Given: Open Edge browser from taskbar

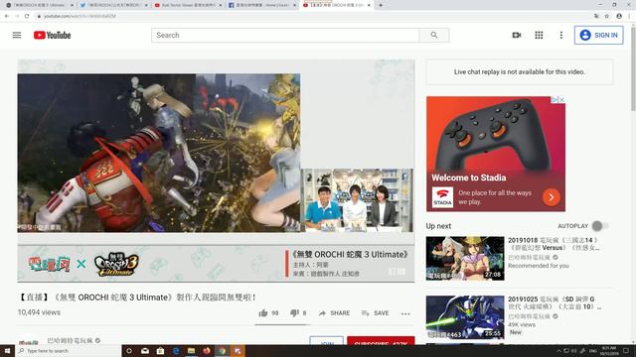Looking at the screenshot, I should point(176,351).
